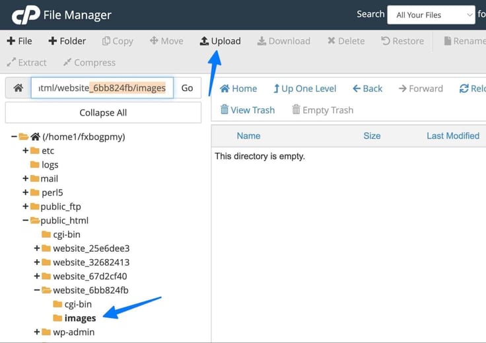Click the Move toolbar button

click(166, 41)
